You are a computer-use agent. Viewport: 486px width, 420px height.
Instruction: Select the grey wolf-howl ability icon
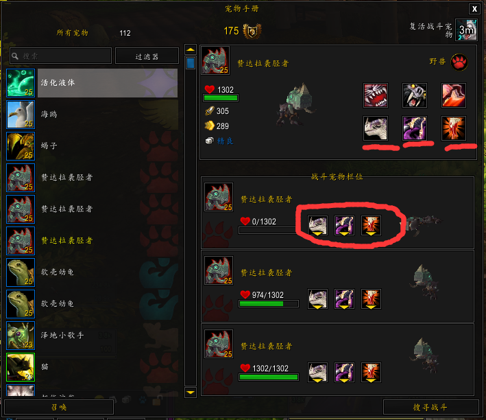click(x=415, y=95)
